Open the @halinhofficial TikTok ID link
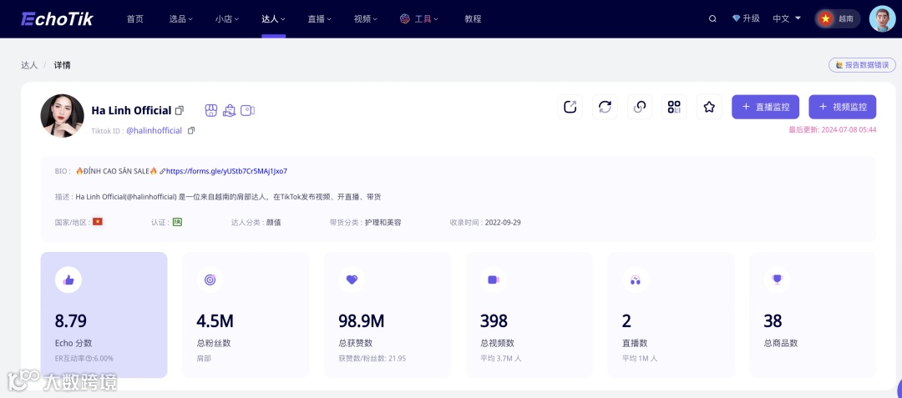902x398 pixels. click(155, 131)
